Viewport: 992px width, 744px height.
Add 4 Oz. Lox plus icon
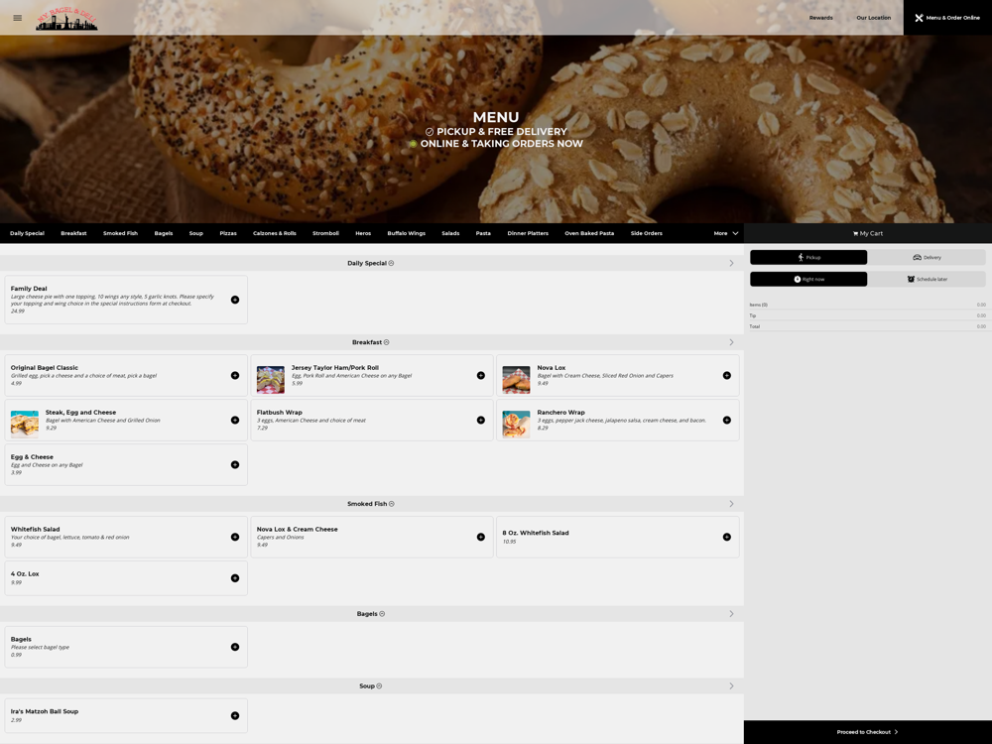(235, 578)
